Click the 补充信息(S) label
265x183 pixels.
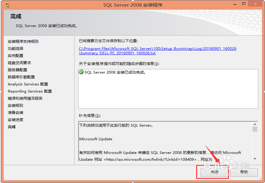pos(90,116)
